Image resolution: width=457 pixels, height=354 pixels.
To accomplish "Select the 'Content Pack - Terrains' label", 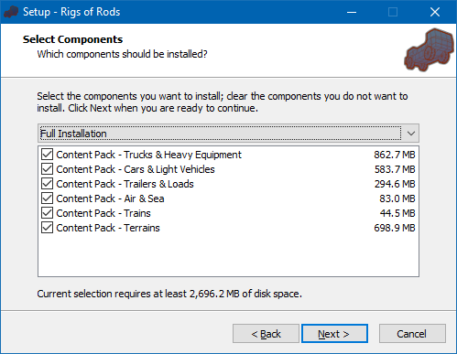I will [108, 228].
